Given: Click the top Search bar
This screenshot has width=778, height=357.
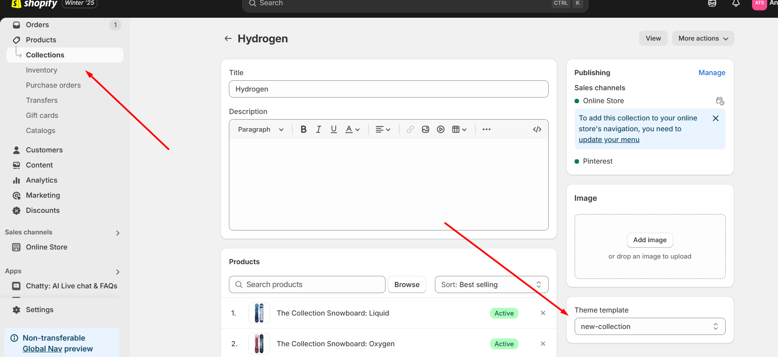Looking at the screenshot, I should pyautogui.click(x=415, y=4).
